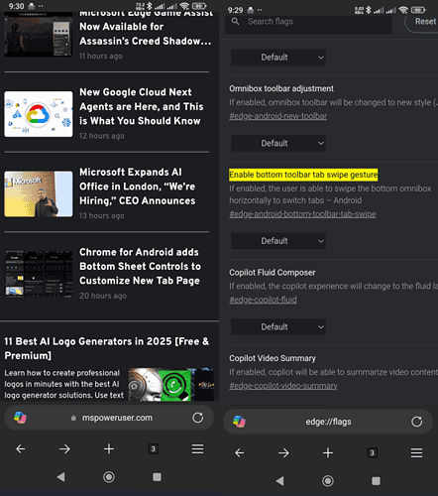Select highlighted Enable bottom toolbar tab swipe gesture title
The width and height of the screenshot is (438, 496).
pyautogui.click(x=303, y=175)
